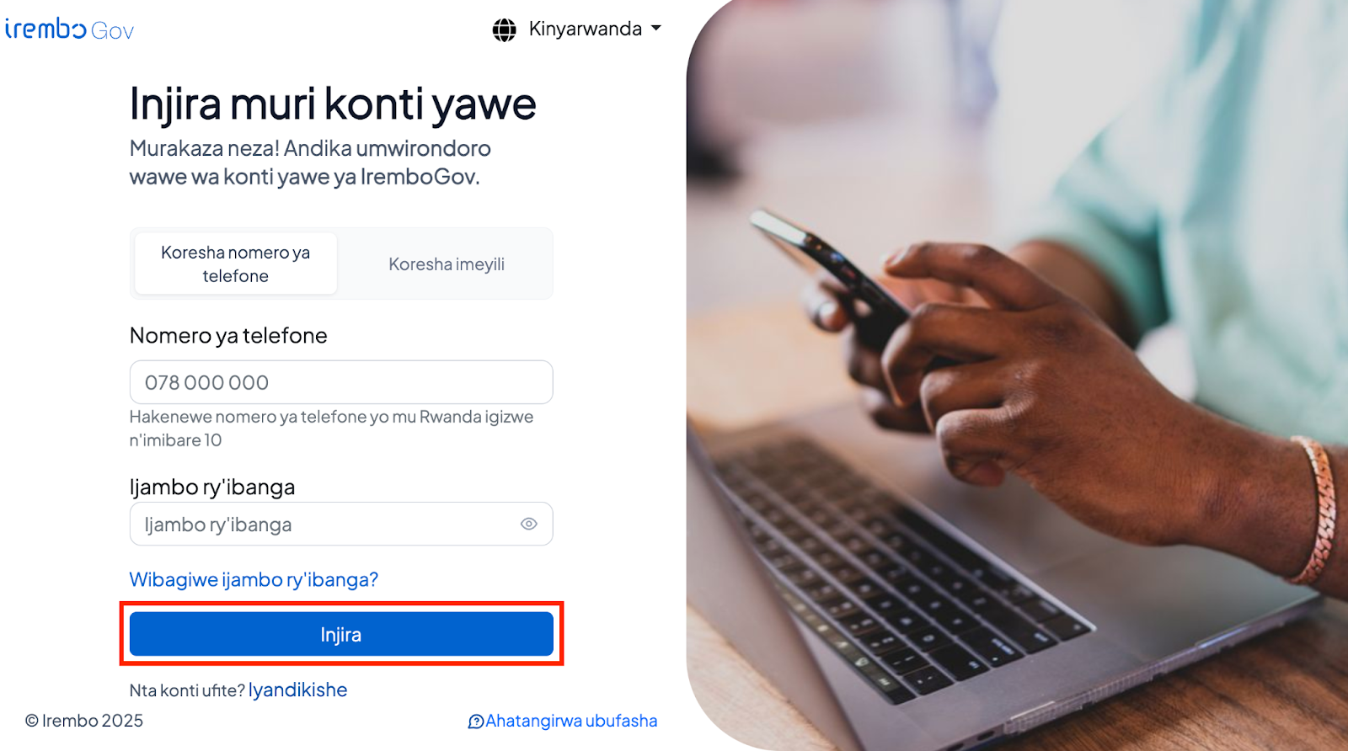Click the globe language icon
The width and height of the screenshot is (1348, 751).
504,30
